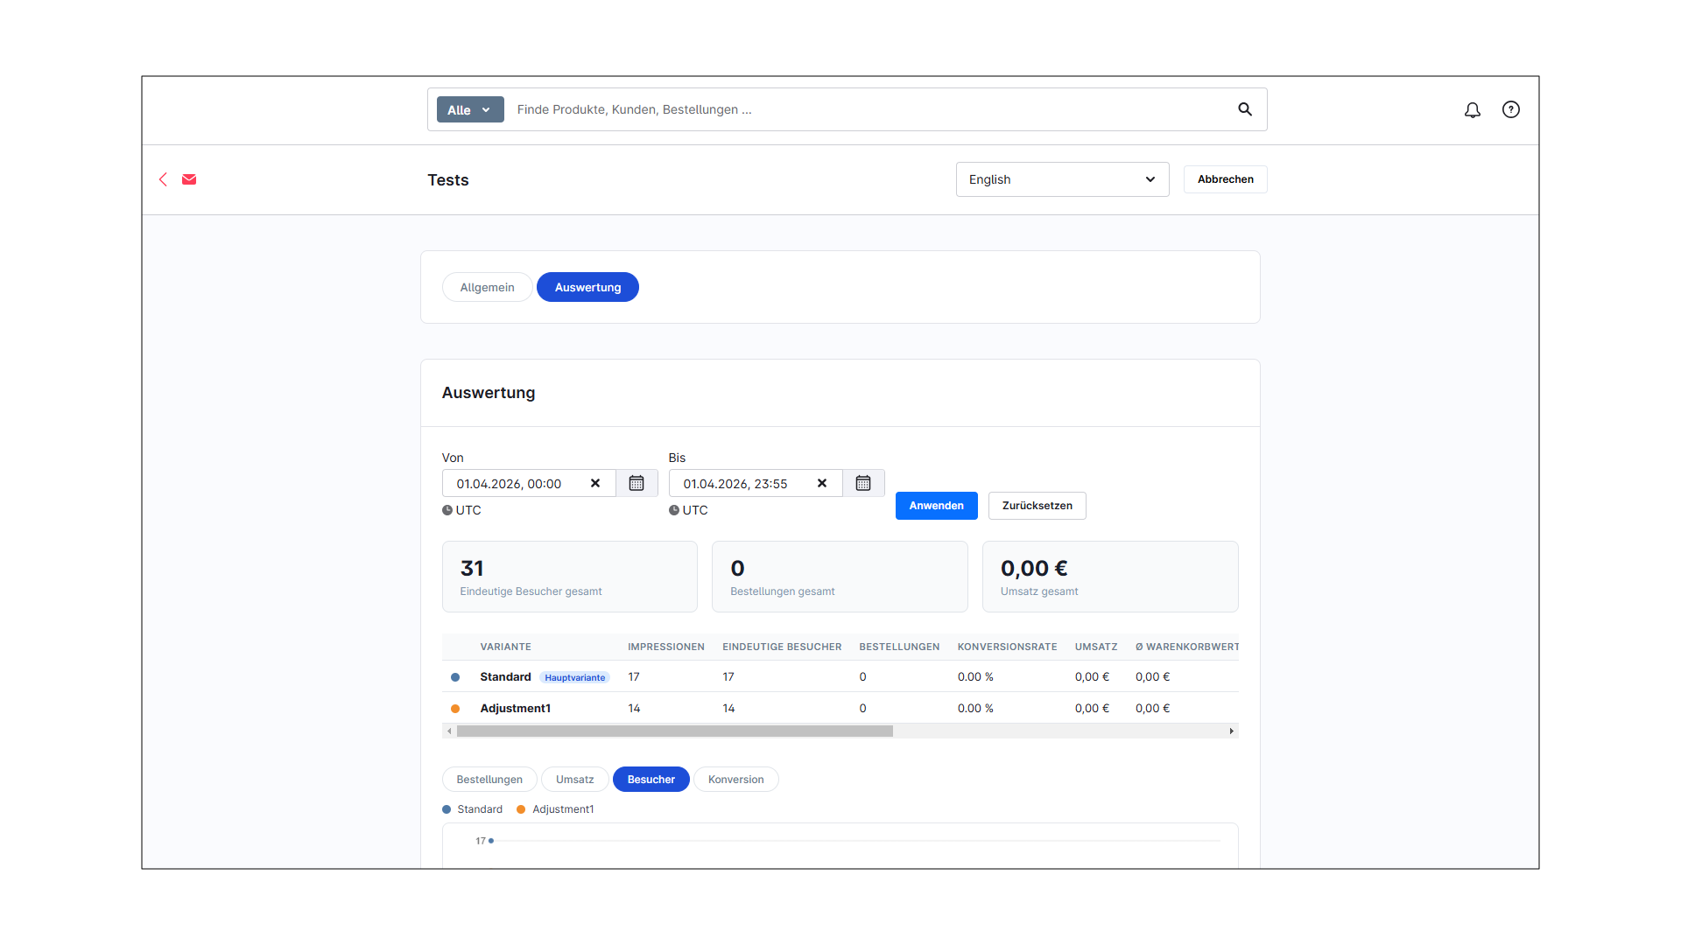Expand the Hauptvariante badge on Standard row
1681x945 pixels.
click(574, 677)
